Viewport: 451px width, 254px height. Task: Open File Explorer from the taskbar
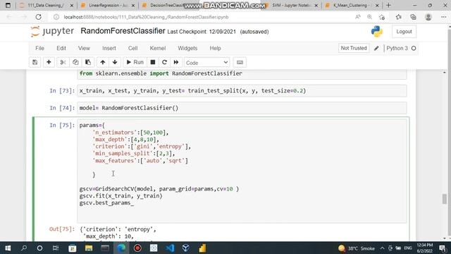tap(89, 248)
